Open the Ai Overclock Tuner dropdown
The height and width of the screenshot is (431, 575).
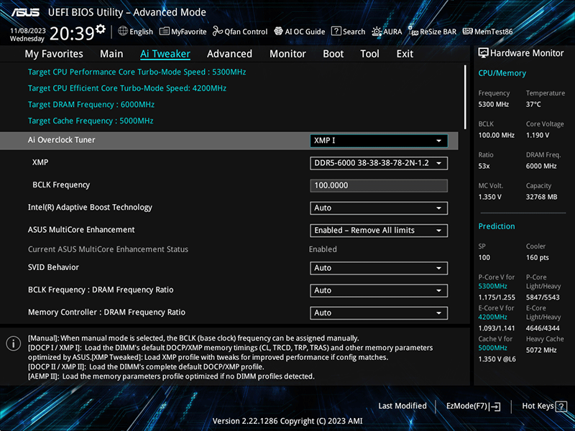(x=379, y=141)
